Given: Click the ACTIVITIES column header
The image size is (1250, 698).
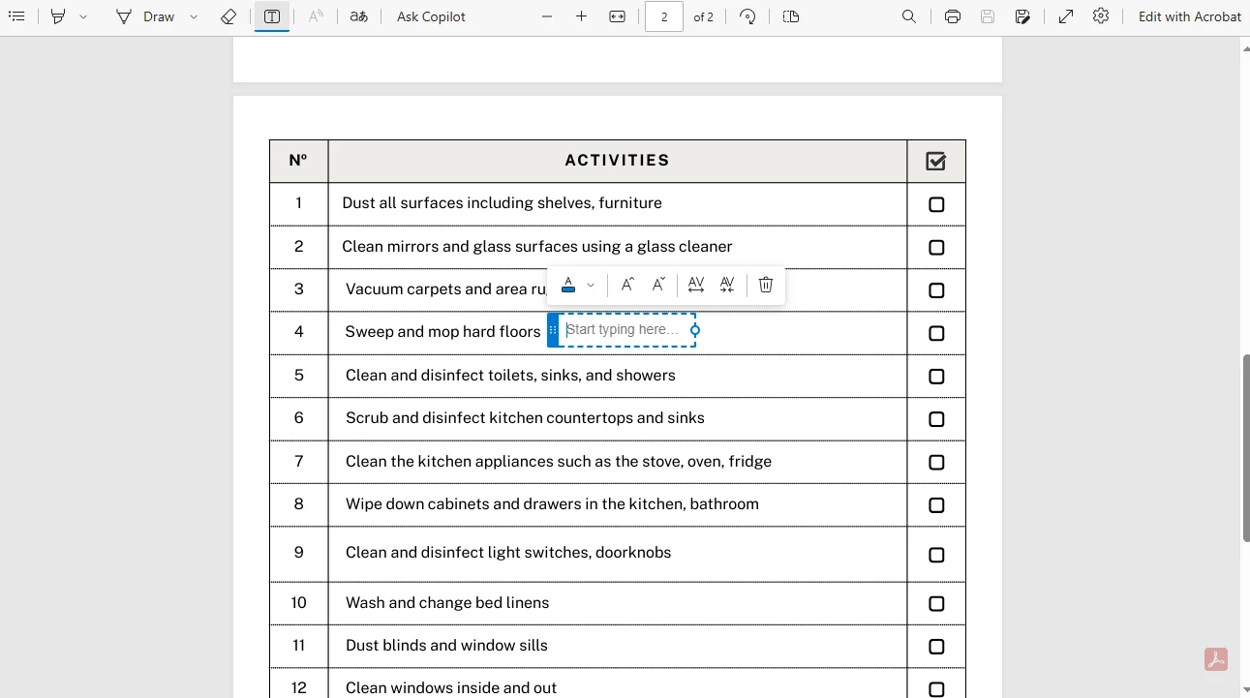Looking at the screenshot, I should point(618,161).
